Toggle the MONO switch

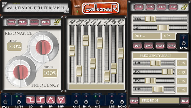point(122,102)
